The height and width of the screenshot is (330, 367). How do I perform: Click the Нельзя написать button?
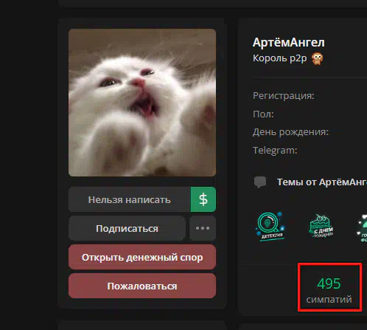[x=130, y=199]
